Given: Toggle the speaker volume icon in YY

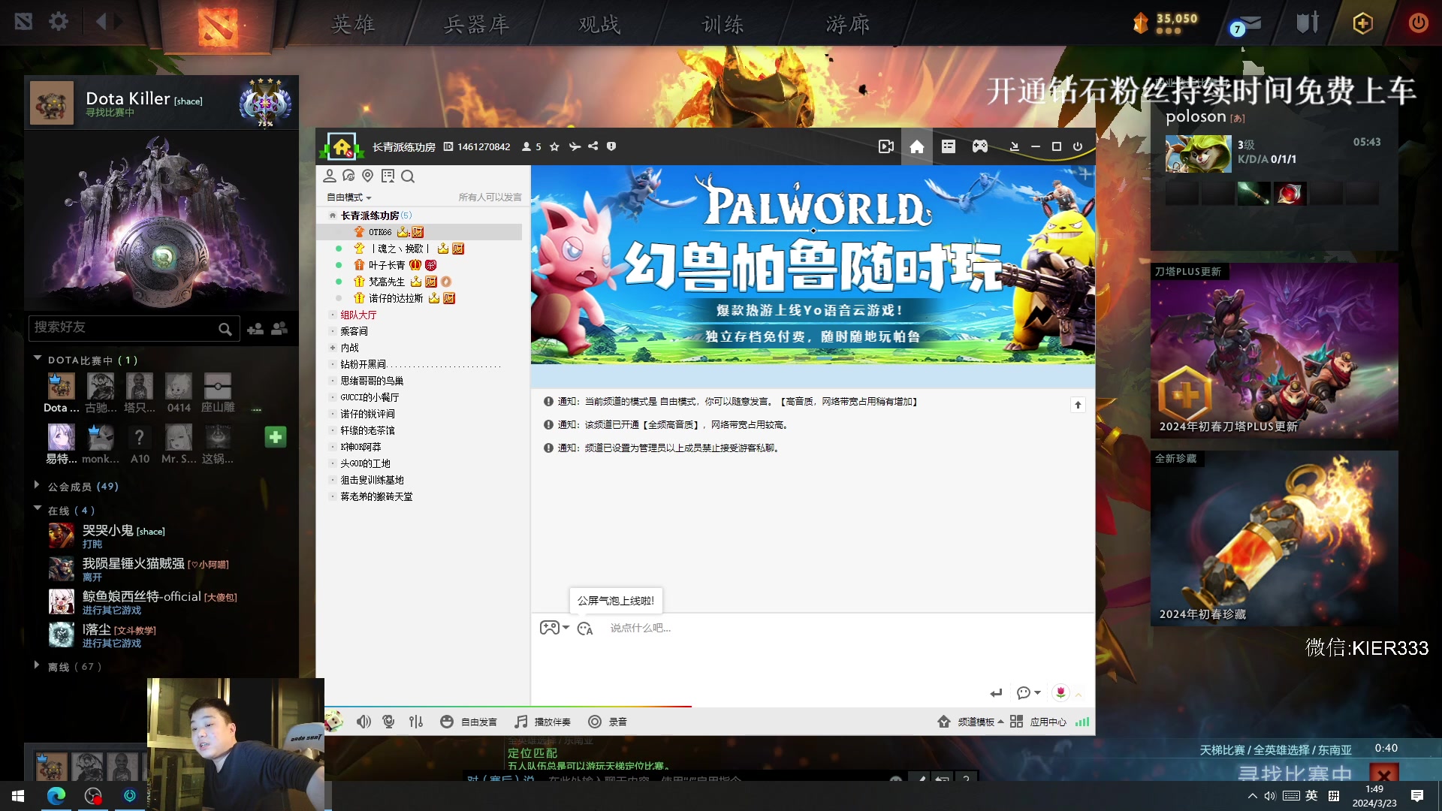Looking at the screenshot, I should tap(364, 722).
